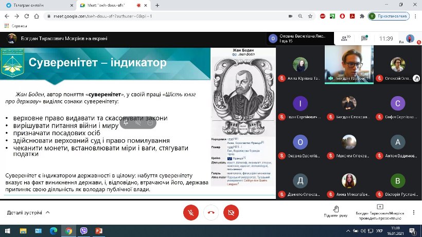The height and width of the screenshot is (237, 422).
Task: Click the zoom magnifier icon in address bar
Action: pyautogui.click(x=301, y=16)
